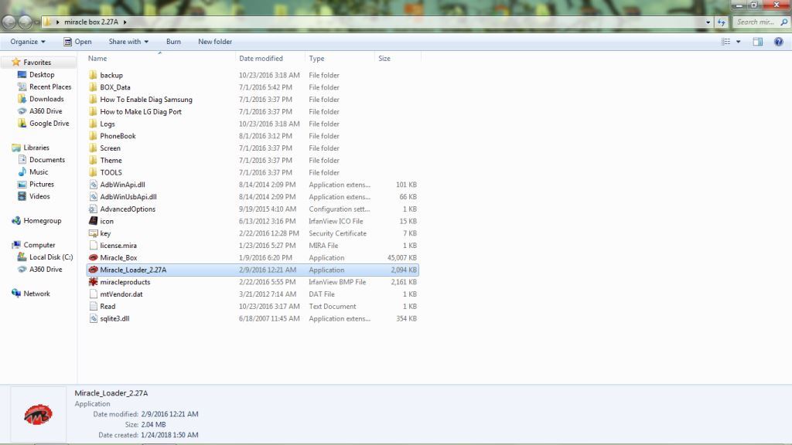Go to Desktop in Favorites
Image resolution: width=792 pixels, height=445 pixels.
[x=42, y=75]
